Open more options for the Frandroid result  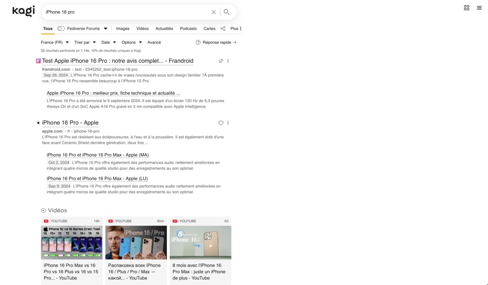(228, 61)
